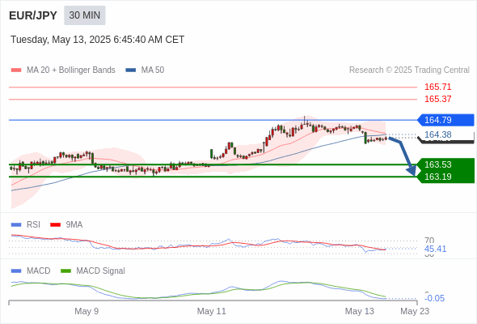Click the 165.37 resistance level label
The image size is (477, 324).
437,99
